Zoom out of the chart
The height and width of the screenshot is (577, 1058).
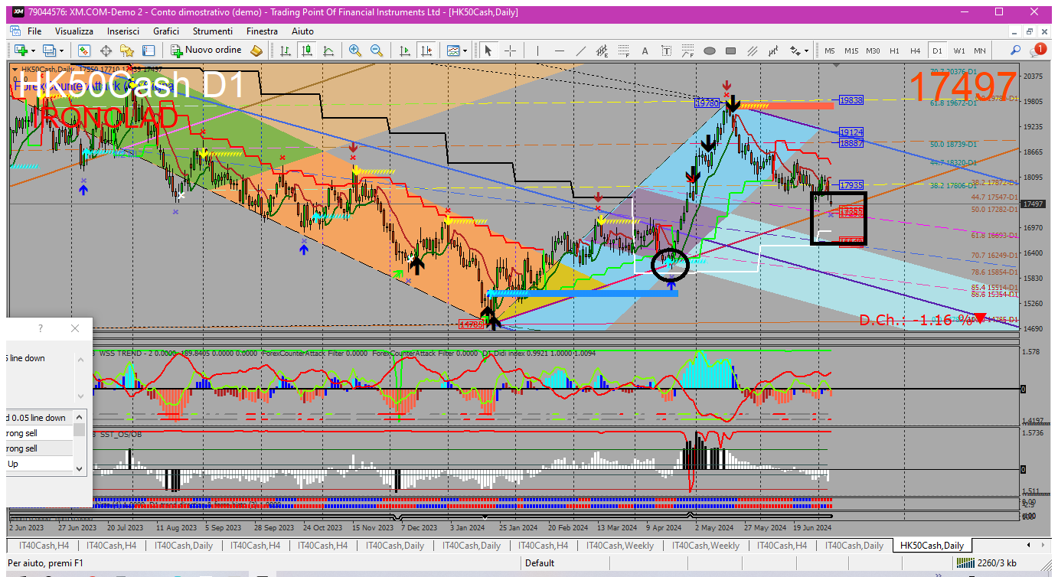tap(376, 51)
